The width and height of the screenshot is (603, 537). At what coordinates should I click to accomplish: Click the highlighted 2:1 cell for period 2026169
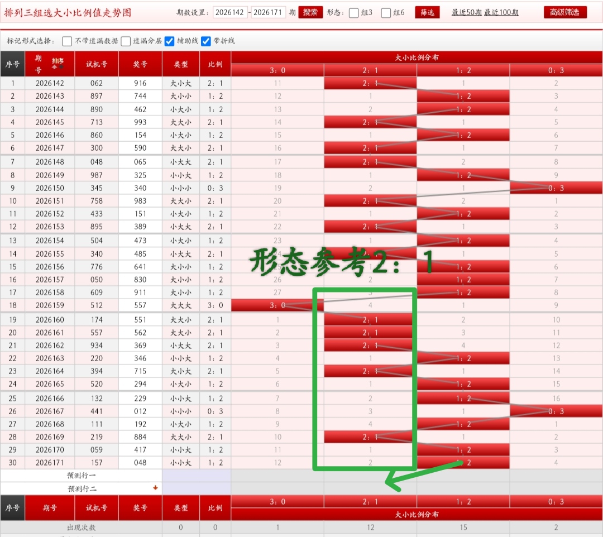[370, 437]
